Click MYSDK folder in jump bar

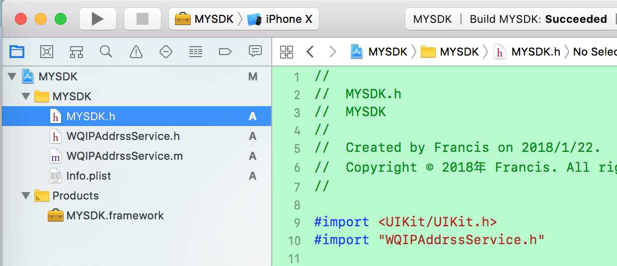(x=449, y=52)
